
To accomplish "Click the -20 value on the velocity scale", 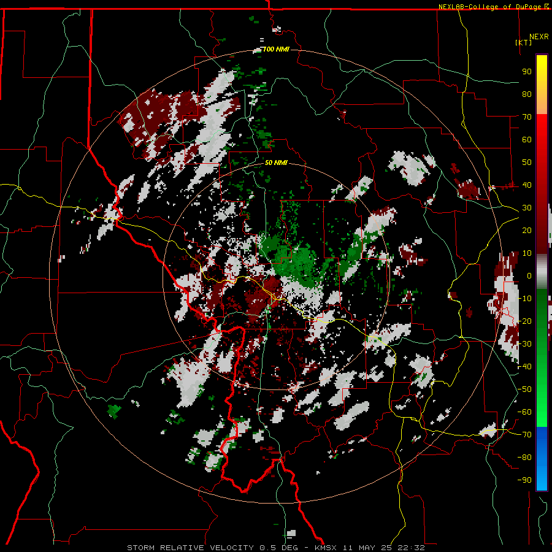I will click(x=524, y=321).
